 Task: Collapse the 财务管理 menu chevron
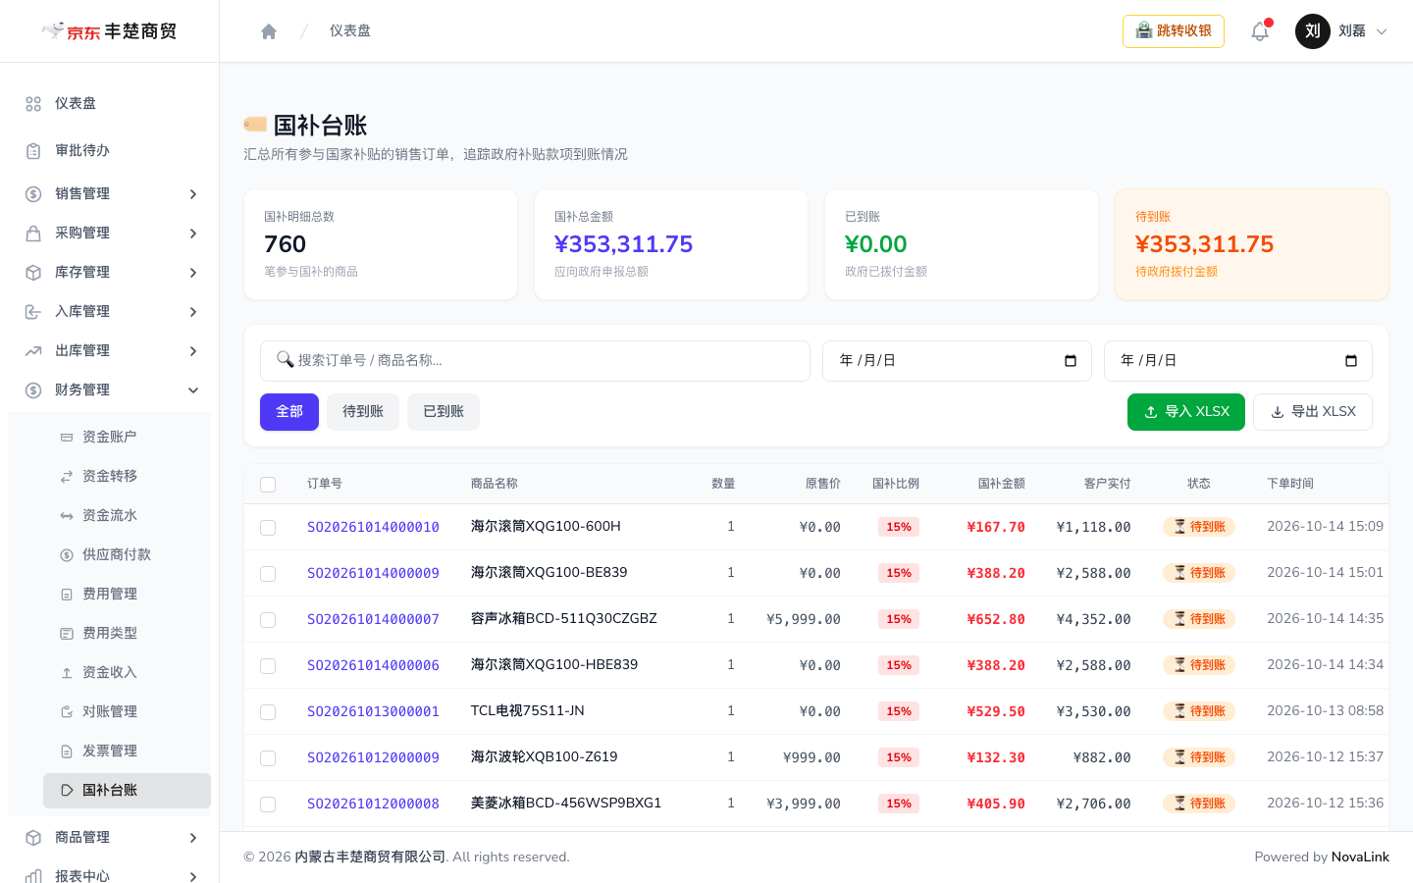coord(193,390)
